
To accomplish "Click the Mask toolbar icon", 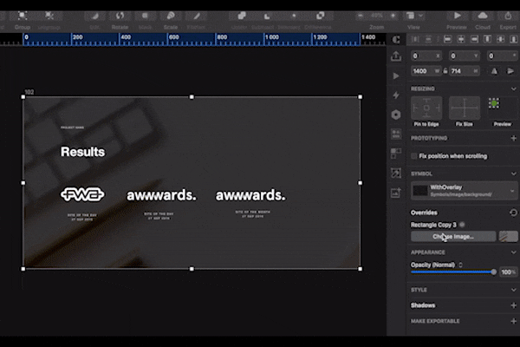I will [x=145, y=16].
